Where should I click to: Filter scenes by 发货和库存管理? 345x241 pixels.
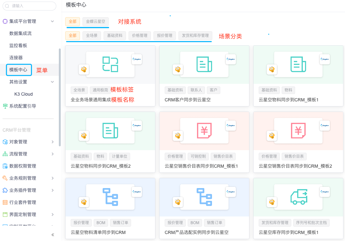click(x=195, y=35)
